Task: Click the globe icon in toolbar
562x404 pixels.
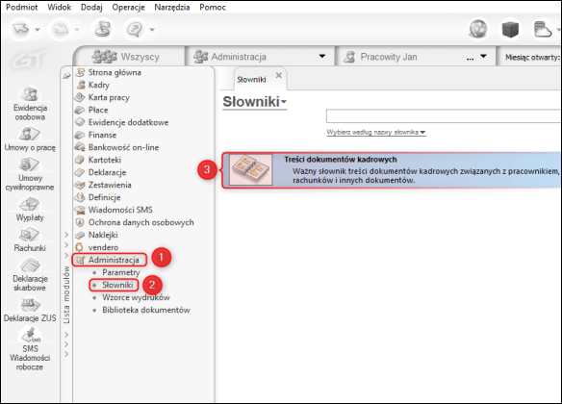Action: coord(478,30)
